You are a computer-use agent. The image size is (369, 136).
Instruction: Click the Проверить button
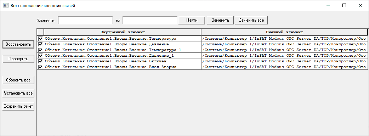(x=18, y=59)
